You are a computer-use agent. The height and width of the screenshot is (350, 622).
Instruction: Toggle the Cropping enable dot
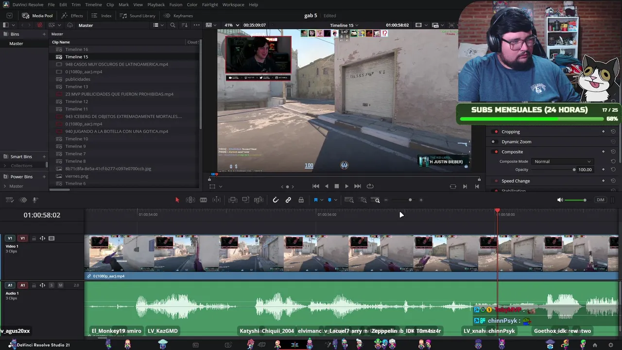tap(496, 132)
